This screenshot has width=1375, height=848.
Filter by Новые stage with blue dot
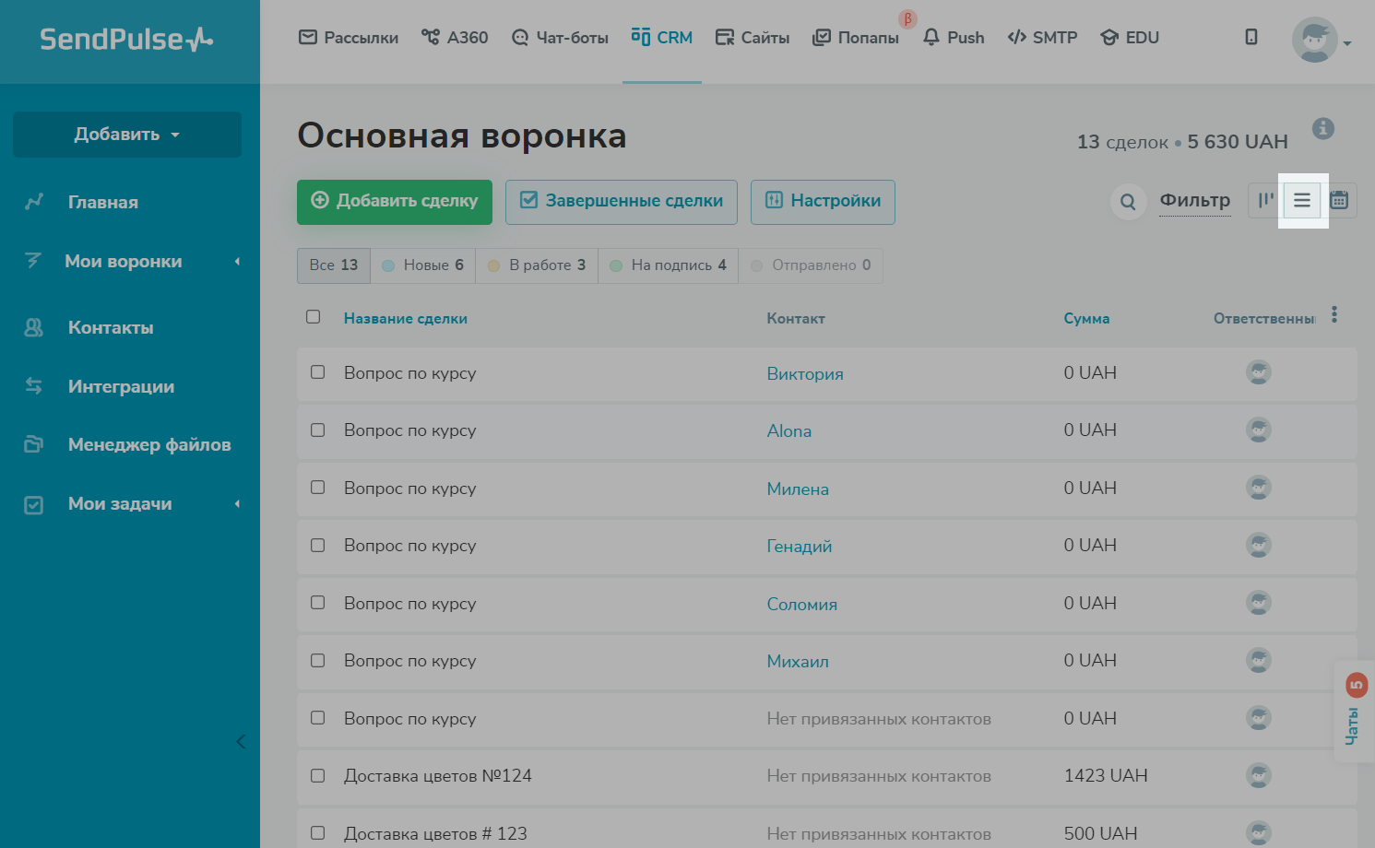[422, 265]
